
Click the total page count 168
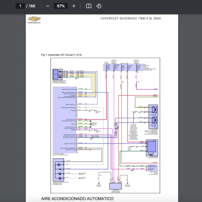point(32,6)
